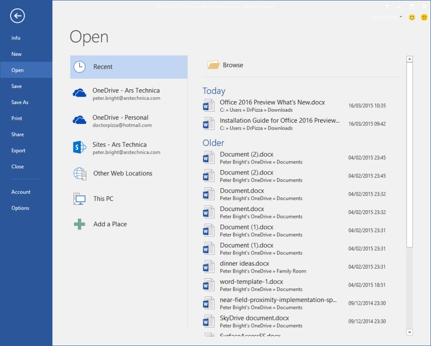Viewport: 431px width, 346px height.
Task: Click the green Add a Place plus icon
Action: [80, 224]
